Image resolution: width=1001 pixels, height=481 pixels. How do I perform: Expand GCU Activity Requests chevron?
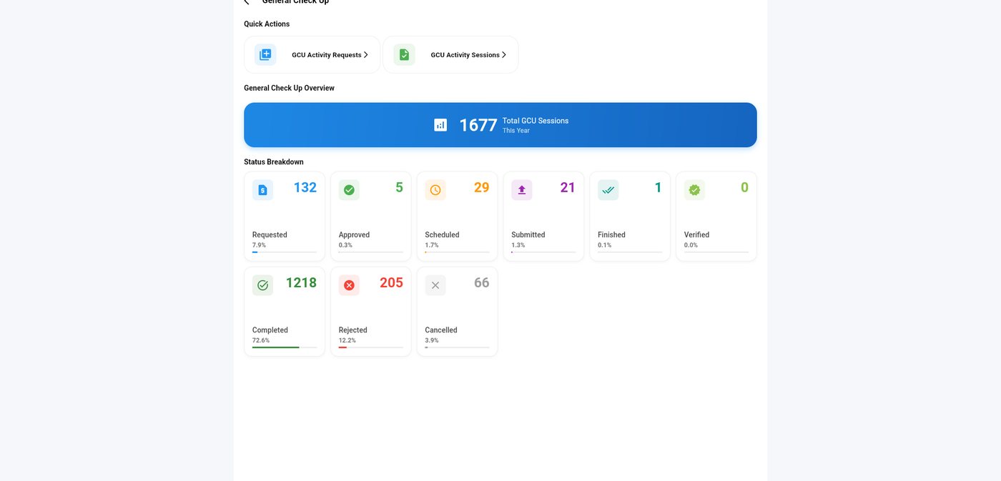(366, 54)
